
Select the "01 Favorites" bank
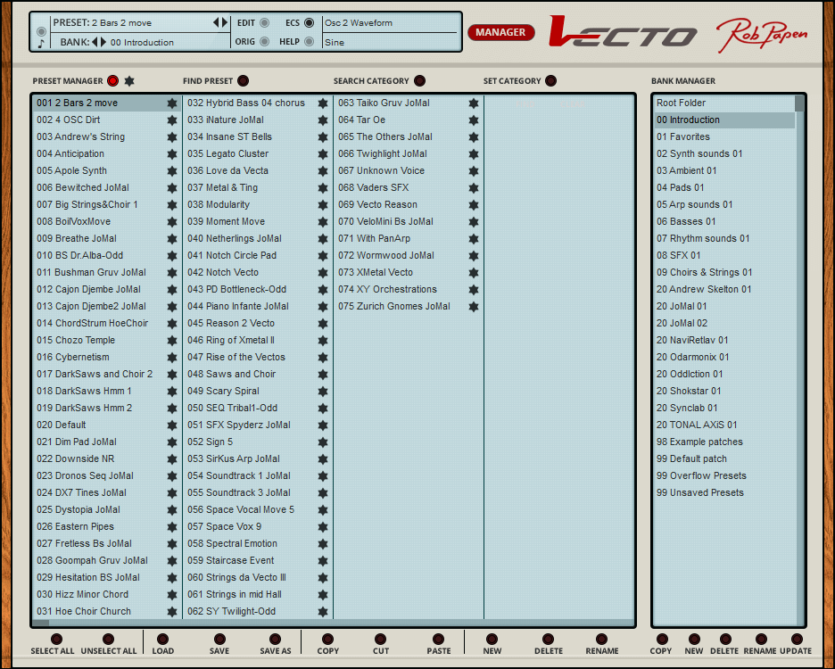click(x=705, y=136)
